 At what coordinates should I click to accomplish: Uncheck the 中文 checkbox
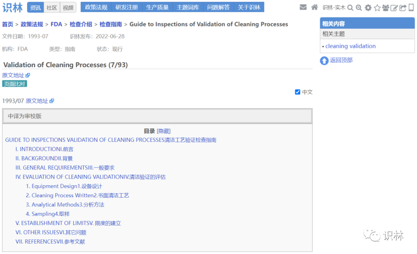coord(297,92)
